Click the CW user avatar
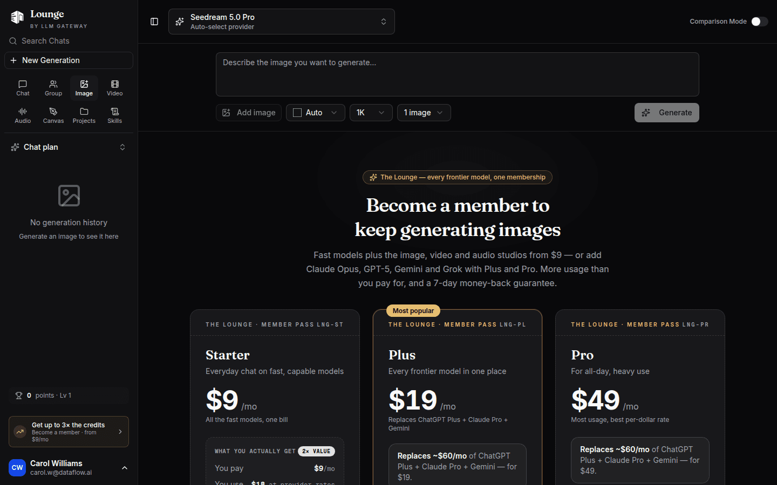 click(x=17, y=468)
